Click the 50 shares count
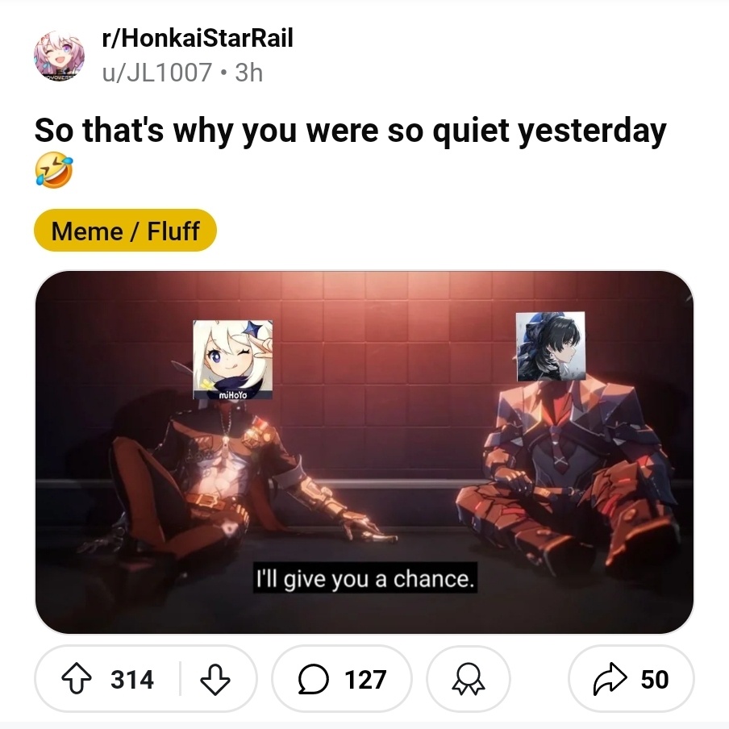729x729 pixels. pos(655,679)
